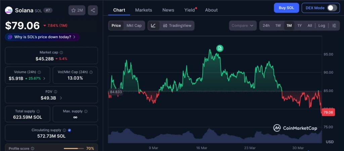
Task: Click the 95.00 price axis label
Action: [329, 54]
